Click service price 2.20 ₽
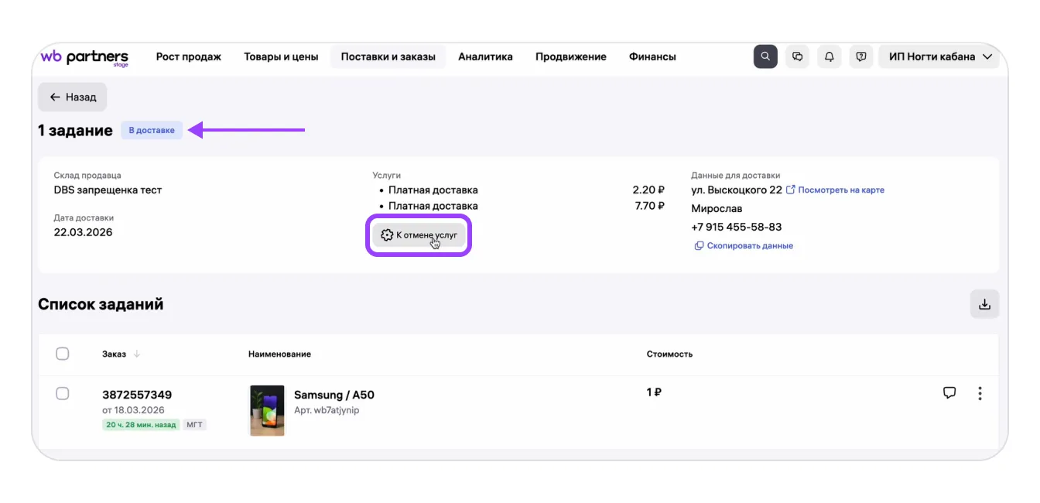The height and width of the screenshot is (503, 1040). [648, 190]
